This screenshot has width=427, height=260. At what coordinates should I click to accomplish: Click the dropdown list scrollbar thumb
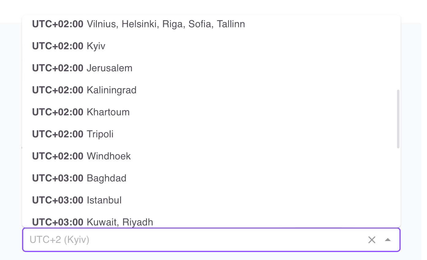pyautogui.click(x=398, y=119)
